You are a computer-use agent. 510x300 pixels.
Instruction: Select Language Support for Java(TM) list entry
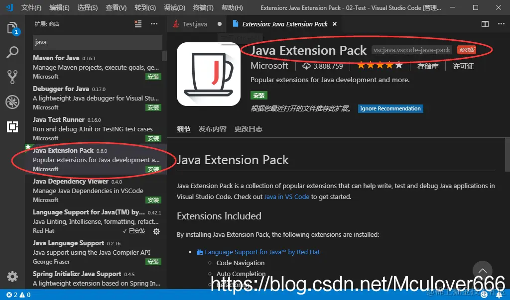click(96, 221)
